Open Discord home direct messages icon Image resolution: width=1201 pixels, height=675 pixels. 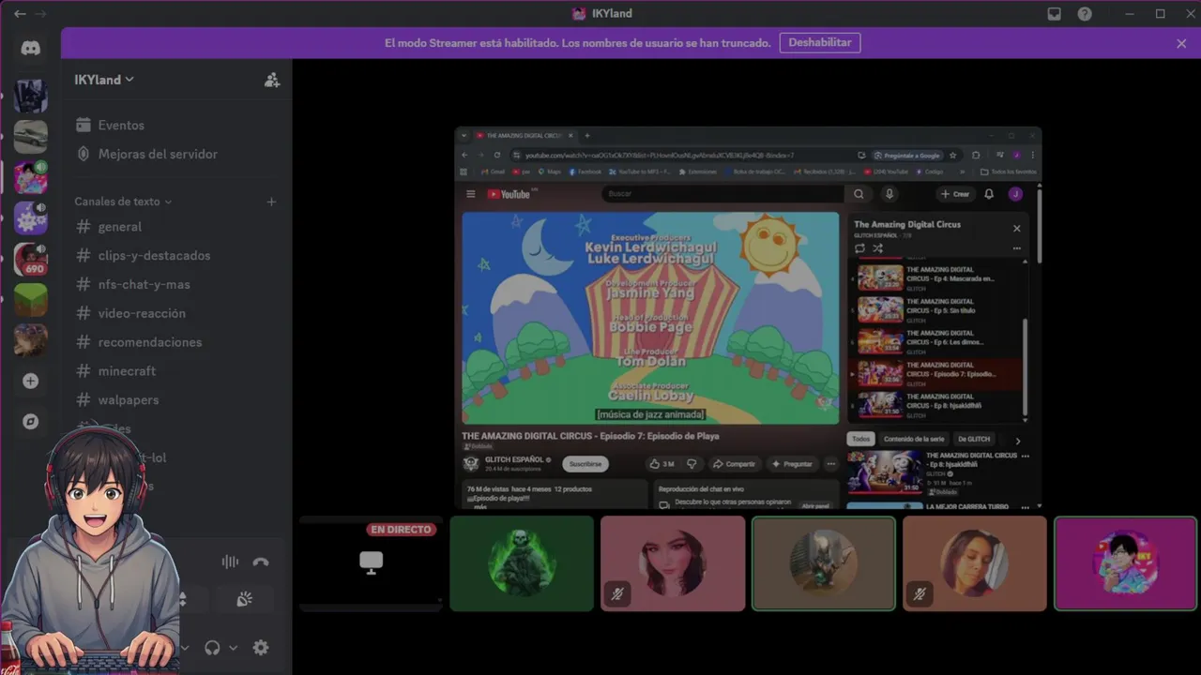click(30, 49)
